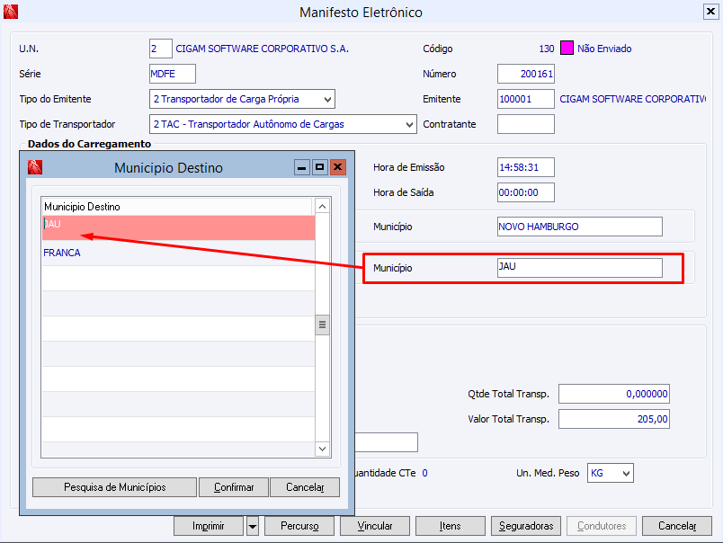Click the U.N. input field with value 2

pos(160,49)
